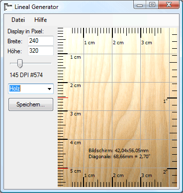Minimize the Lineal Generator window

[140, 5]
